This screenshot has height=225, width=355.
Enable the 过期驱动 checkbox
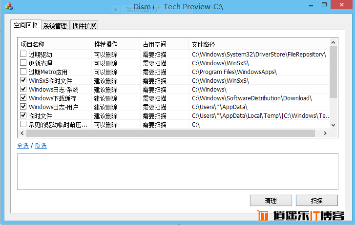23,54
